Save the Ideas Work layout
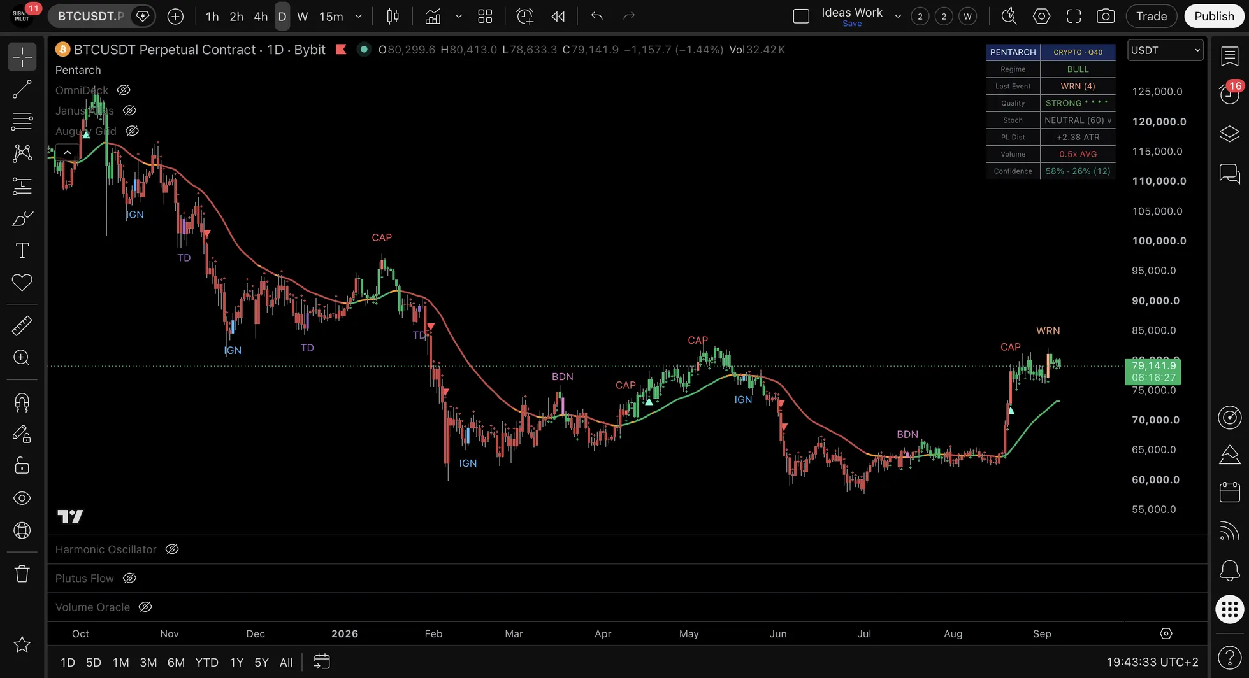The height and width of the screenshot is (678, 1249). (x=852, y=24)
